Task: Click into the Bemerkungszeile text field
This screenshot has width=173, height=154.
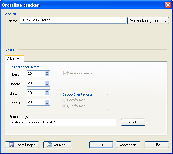Action: (x=63, y=122)
